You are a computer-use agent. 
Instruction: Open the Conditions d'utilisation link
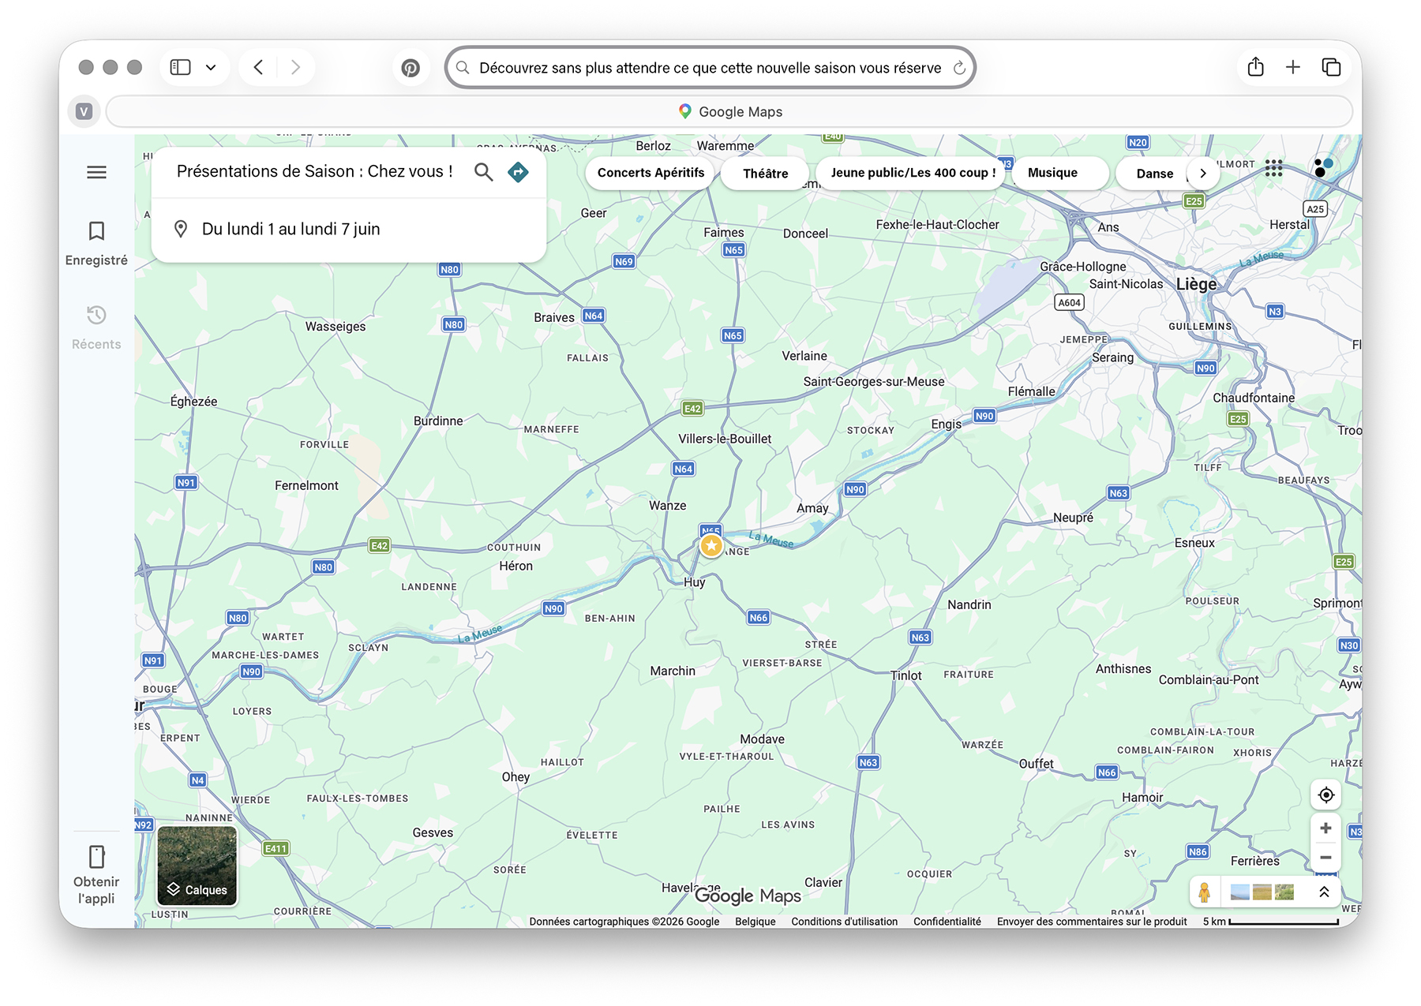point(844,922)
